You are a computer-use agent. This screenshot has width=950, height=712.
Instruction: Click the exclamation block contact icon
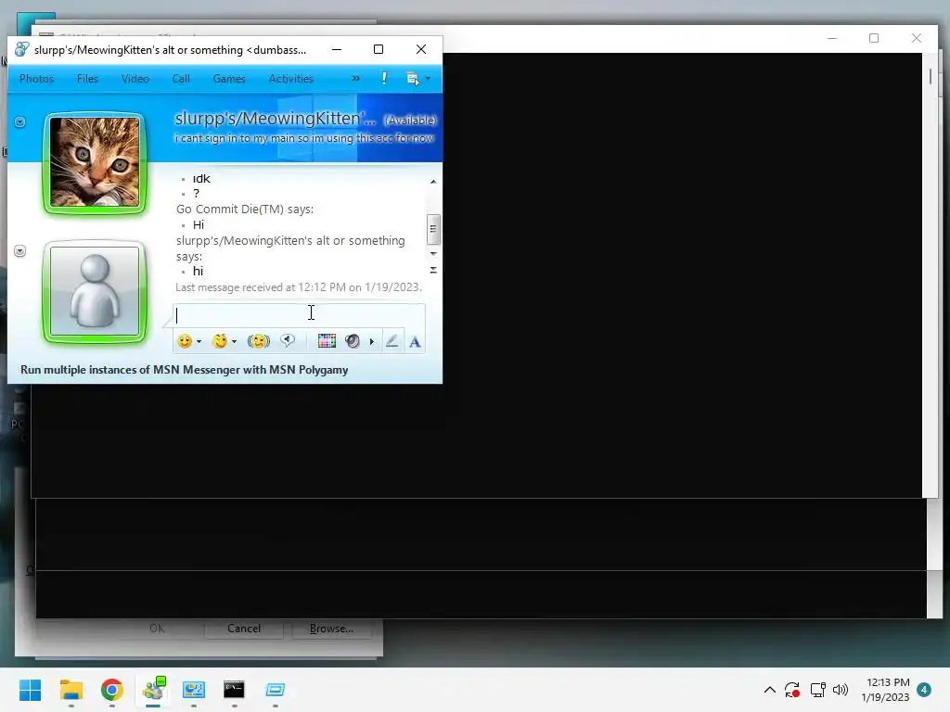point(384,78)
